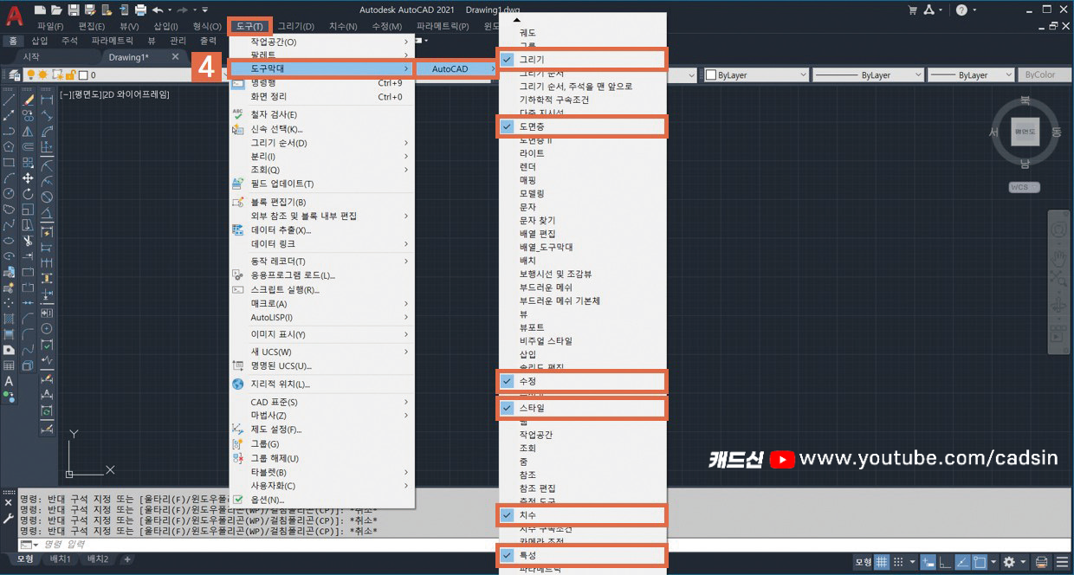Click the New drawing icon in quick access
This screenshot has height=575, width=1074.
(x=40, y=10)
